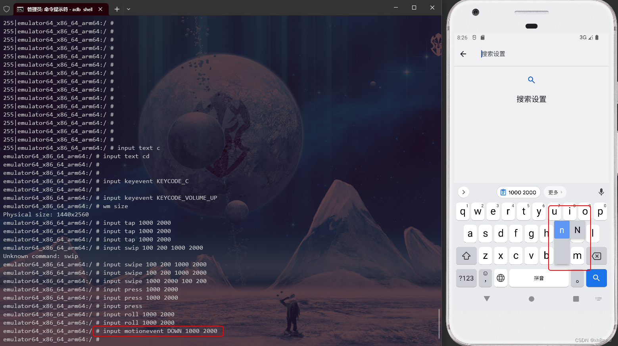
Task: Toggle the shift key on keyboard
Action: tap(466, 256)
